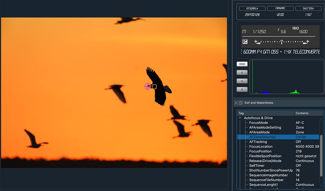The height and width of the screenshot is (191, 325).
Task: Click the Tag column header
Action: pyautogui.click(x=266, y=113)
